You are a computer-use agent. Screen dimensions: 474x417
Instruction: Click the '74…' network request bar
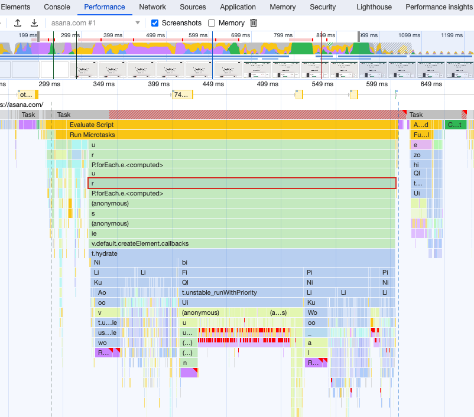point(182,95)
